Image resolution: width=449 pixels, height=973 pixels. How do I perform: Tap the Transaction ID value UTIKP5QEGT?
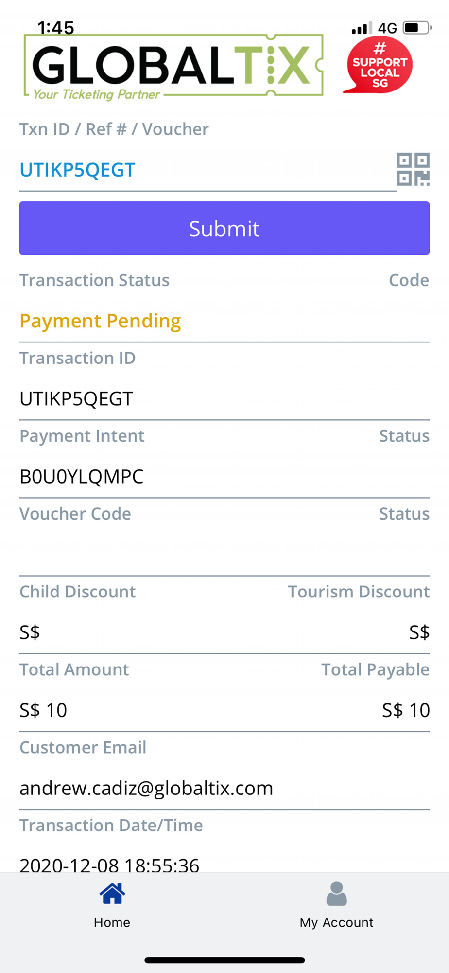pos(76,399)
